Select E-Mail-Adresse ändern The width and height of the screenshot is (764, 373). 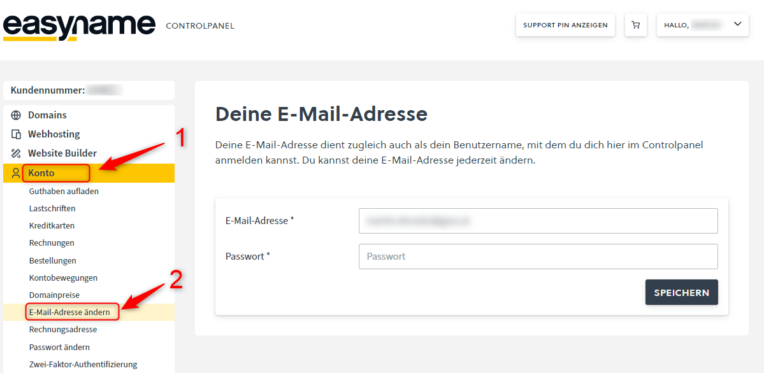click(x=71, y=311)
